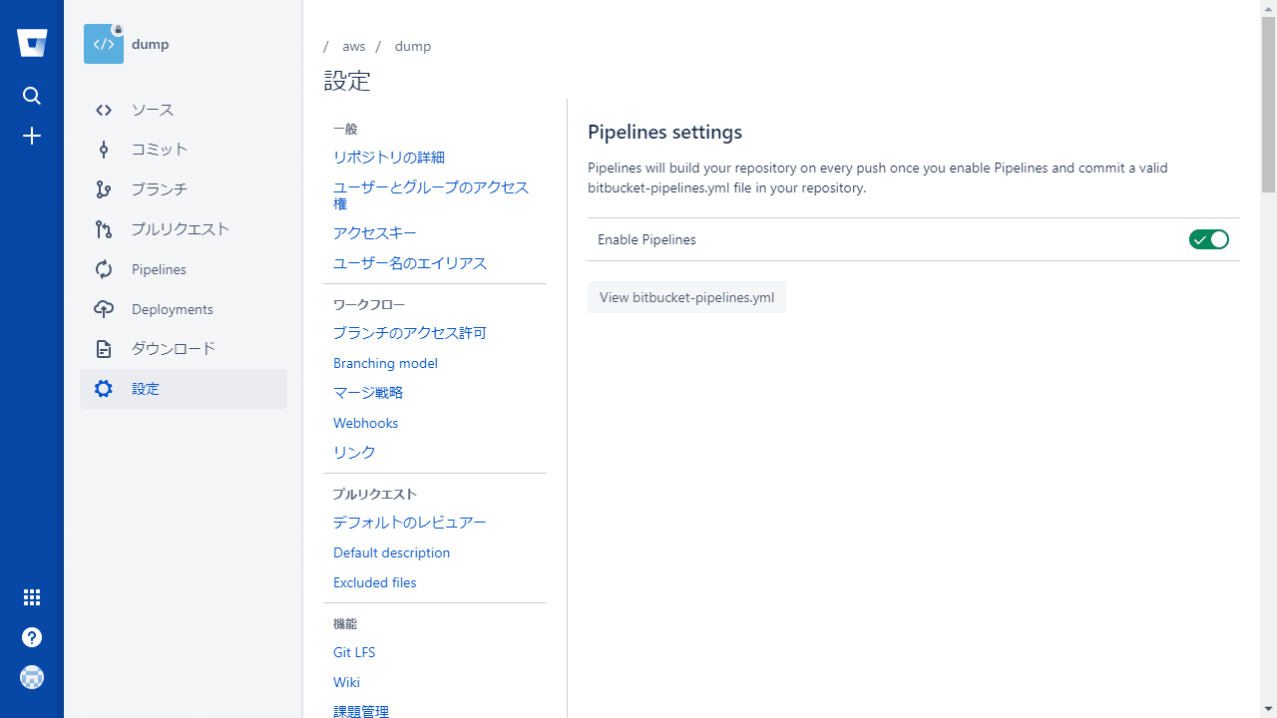The width and height of the screenshot is (1277, 718).
Task: Open the Git LFS settings link
Action: [354, 652]
